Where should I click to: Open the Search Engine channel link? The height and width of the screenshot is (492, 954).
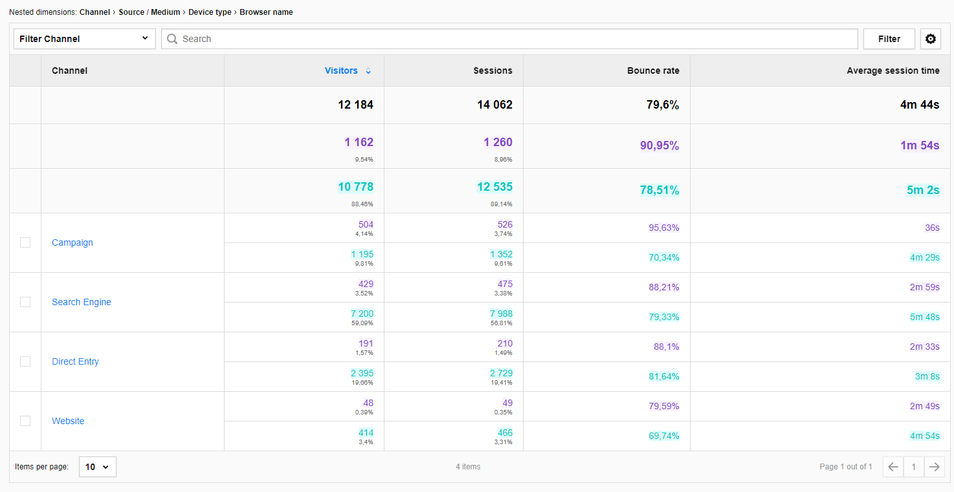coord(82,302)
